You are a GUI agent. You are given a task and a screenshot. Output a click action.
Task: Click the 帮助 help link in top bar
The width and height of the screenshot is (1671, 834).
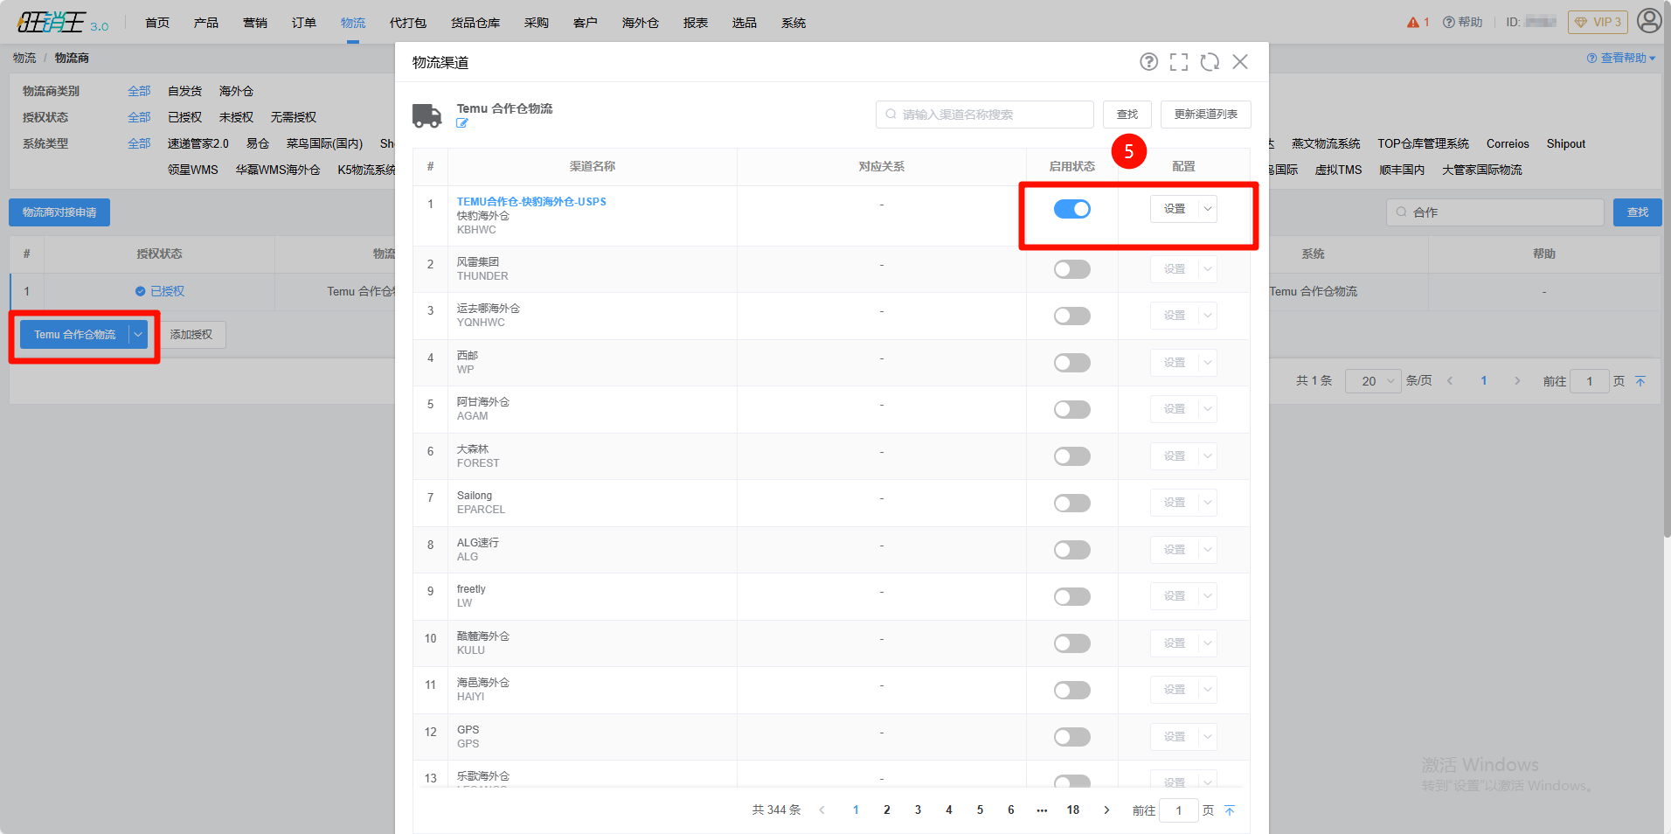click(1463, 22)
